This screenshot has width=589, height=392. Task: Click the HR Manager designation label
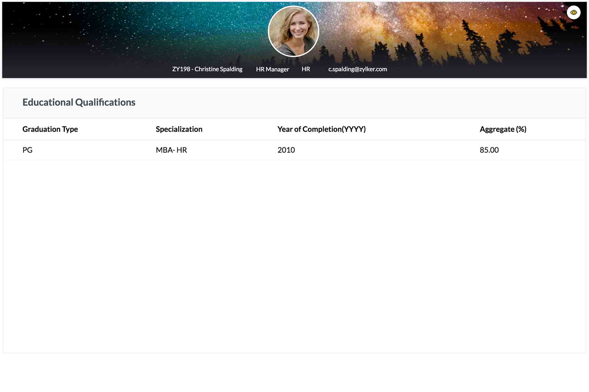coord(272,69)
